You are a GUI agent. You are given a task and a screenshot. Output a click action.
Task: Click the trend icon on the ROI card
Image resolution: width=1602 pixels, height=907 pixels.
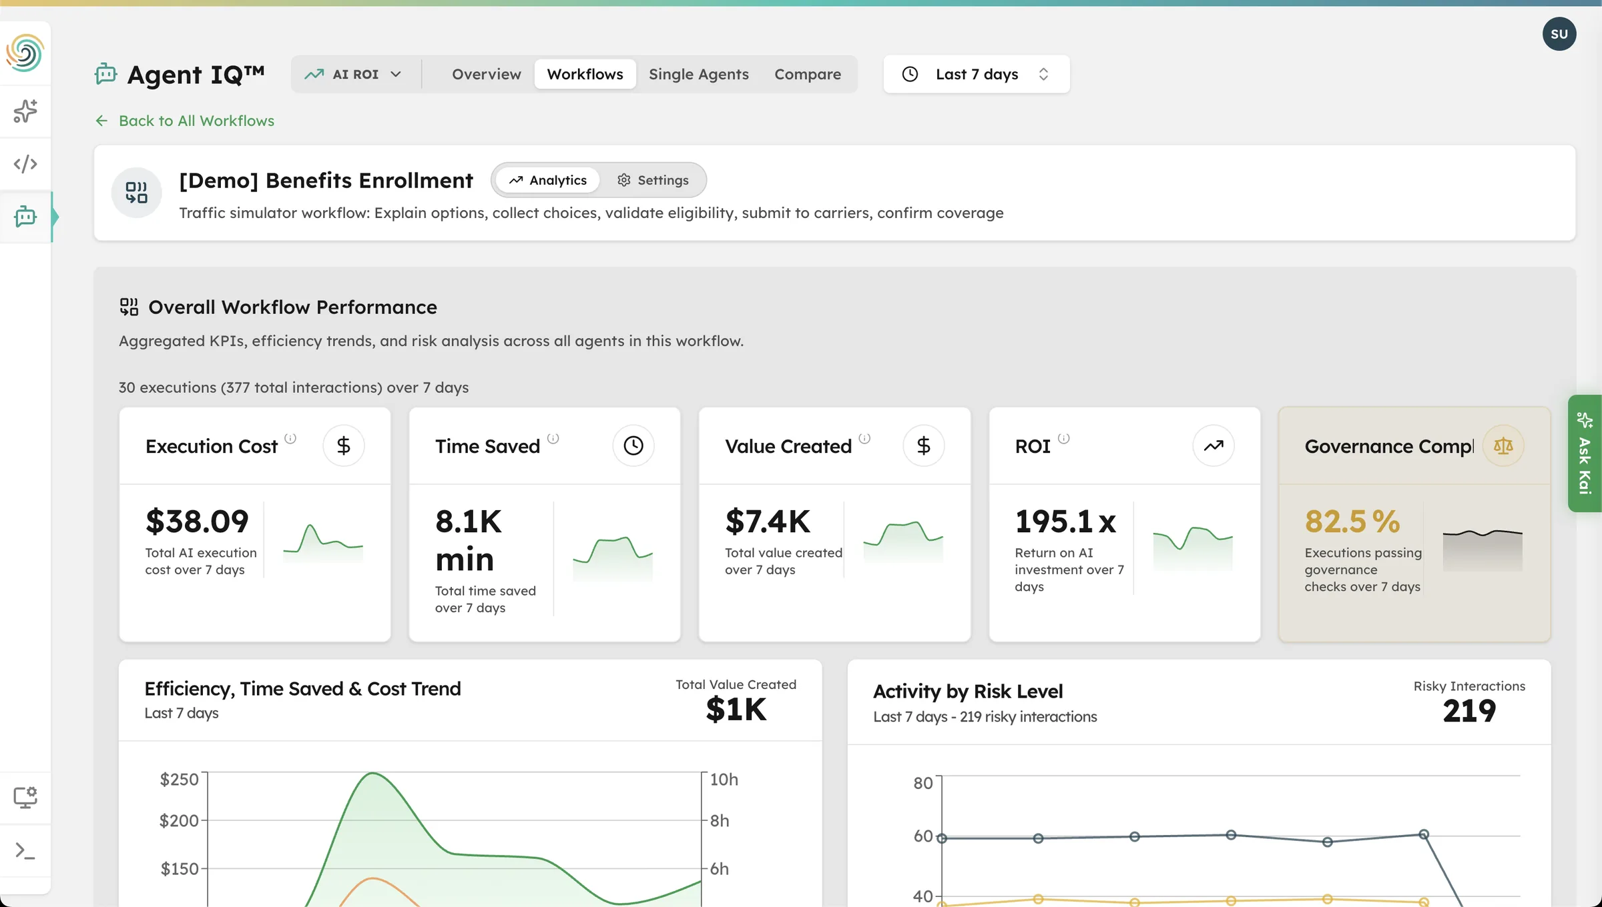point(1214,445)
